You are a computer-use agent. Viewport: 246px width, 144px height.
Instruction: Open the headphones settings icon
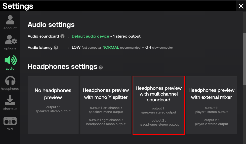click(10, 80)
